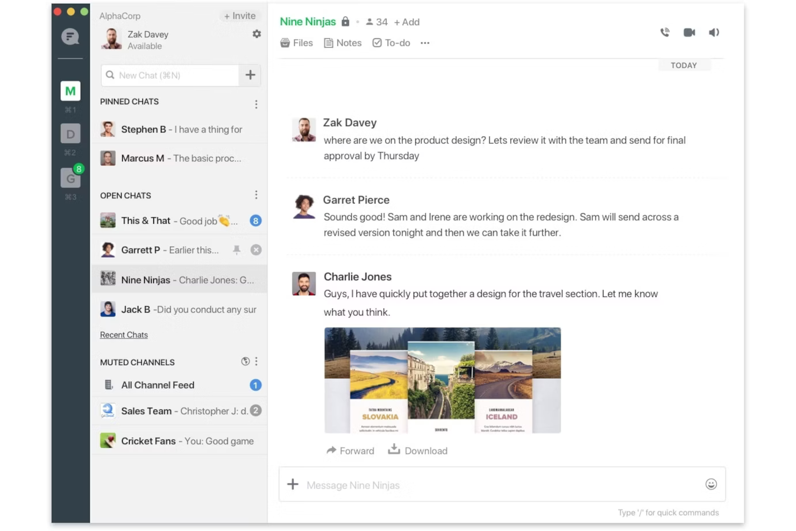Start a voice call in Nine Ninjas
The width and height of the screenshot is (796, 531).
click(665, 32)
